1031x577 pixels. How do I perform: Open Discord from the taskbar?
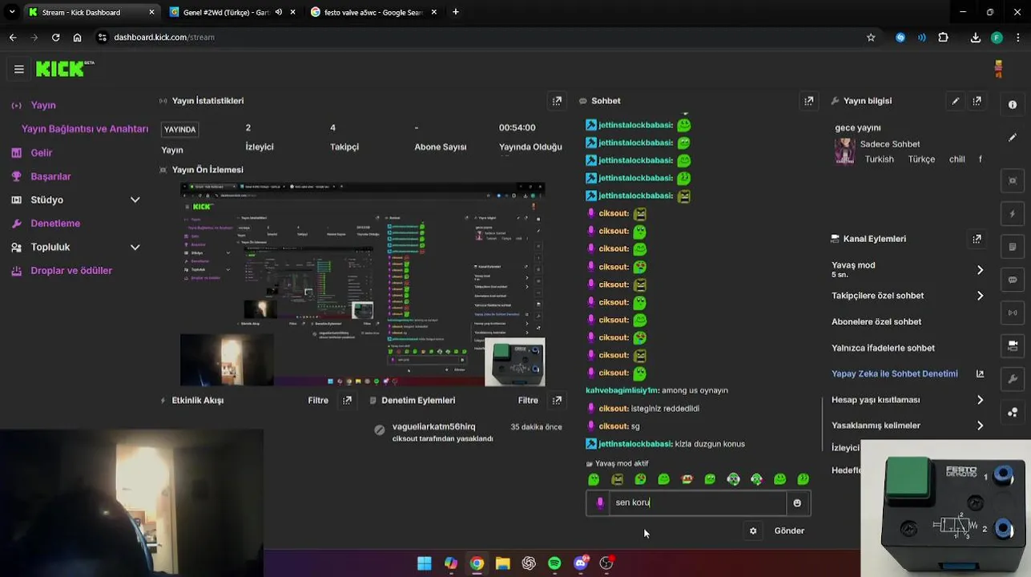(581, 563)
